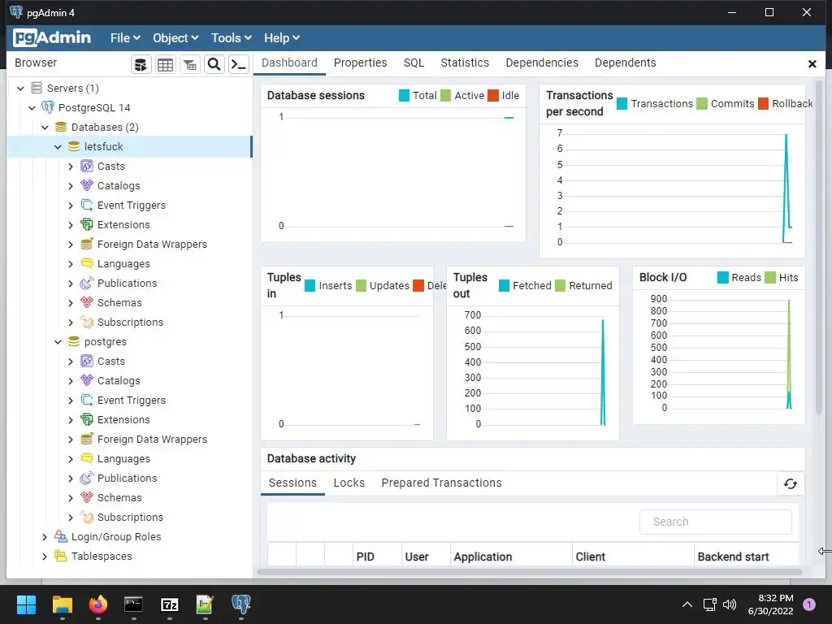Open the notification center badge in system tray
Image resolution: width=832 pixels, height=624 pixels.
pos(808,604)
